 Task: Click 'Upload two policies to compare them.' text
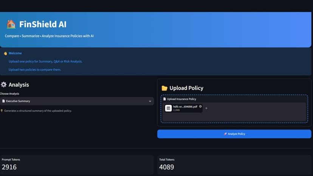click(35, 69)
